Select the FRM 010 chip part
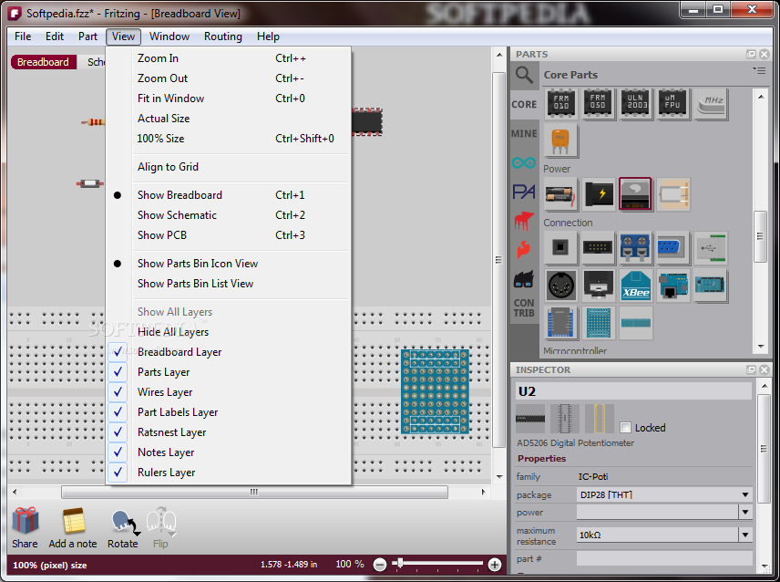780x582 pixels. click(561, 104)
